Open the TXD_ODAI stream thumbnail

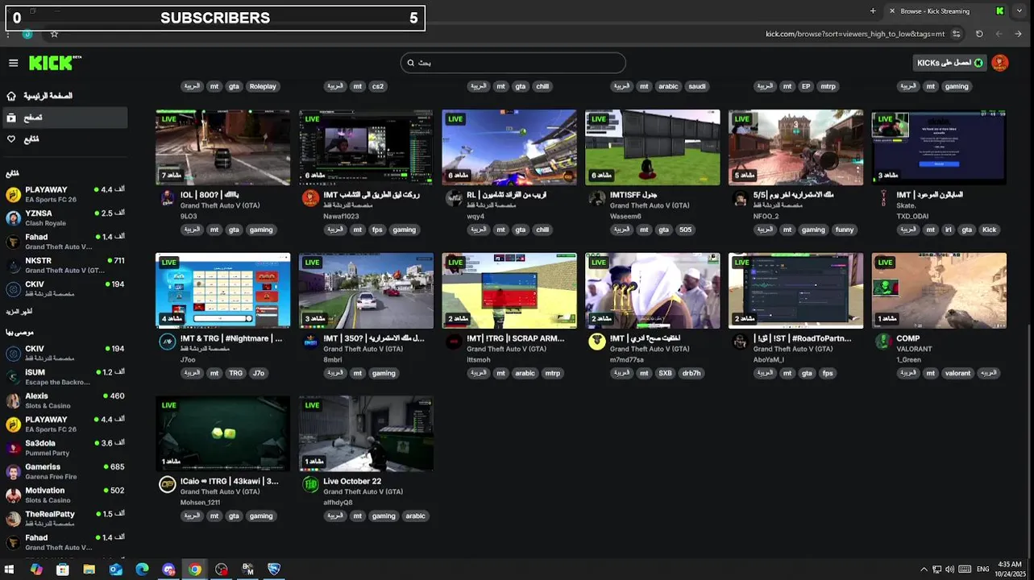click(x=939, y=147)
